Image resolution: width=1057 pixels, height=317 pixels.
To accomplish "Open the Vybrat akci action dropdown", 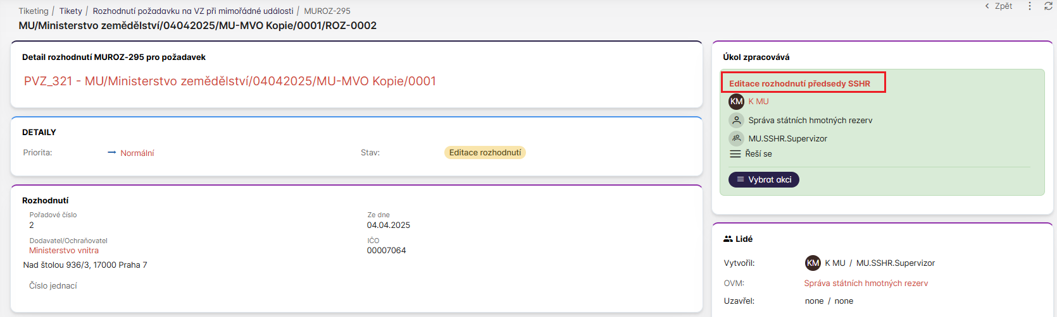I will (764, 180).
